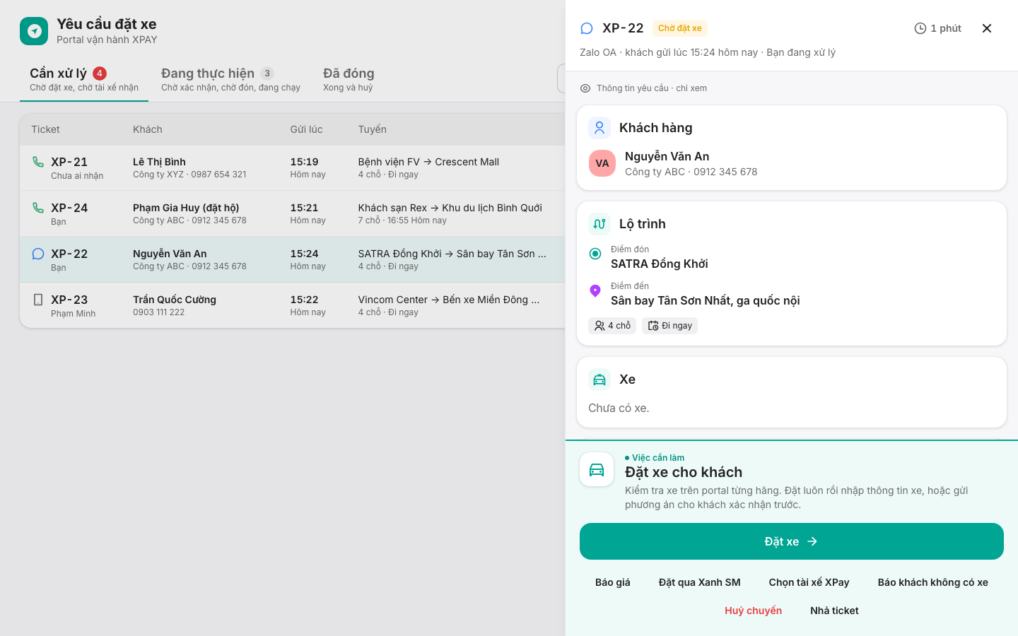Click the red badge showing 4 pending
The width and height of the screenshot is (1018, 636).
100,73
